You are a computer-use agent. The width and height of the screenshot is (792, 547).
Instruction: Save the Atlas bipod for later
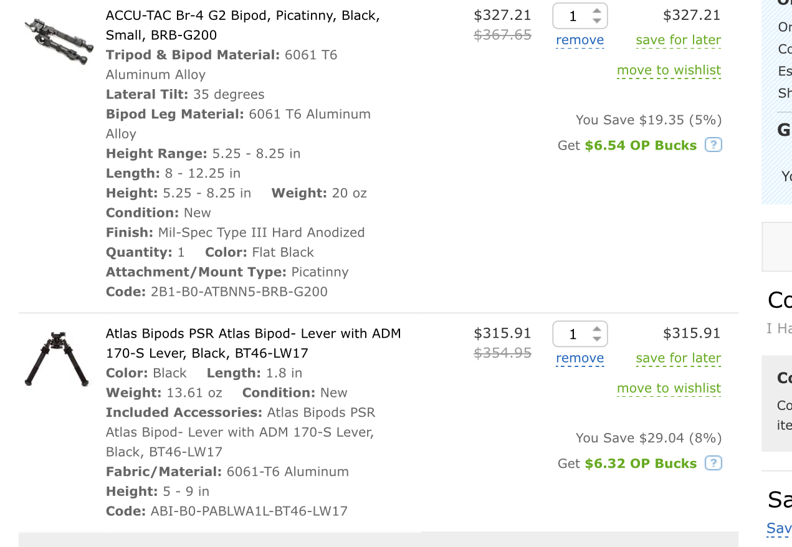point(678,359)
